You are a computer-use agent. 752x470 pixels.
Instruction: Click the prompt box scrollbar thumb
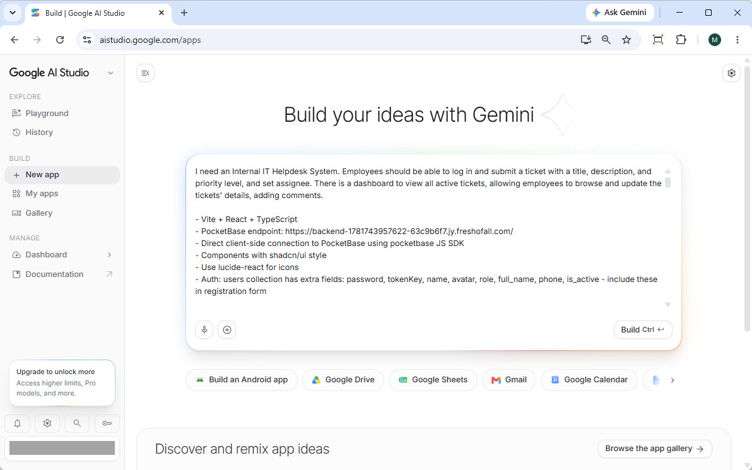[x=667, y=182]
